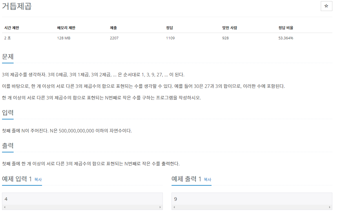Screen dimensions: 337x216
Task: Click left scroll arrow of sample output box
Action: 174,207
